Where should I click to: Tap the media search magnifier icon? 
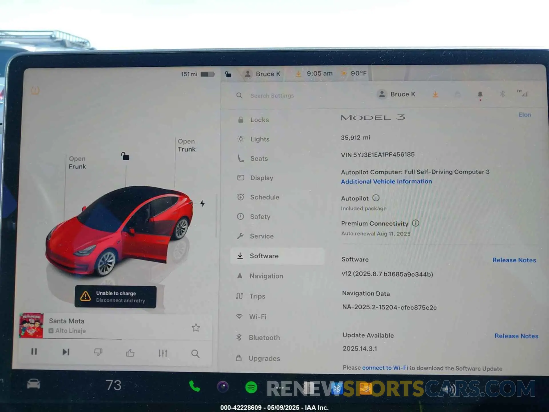(x=195, y=354)
